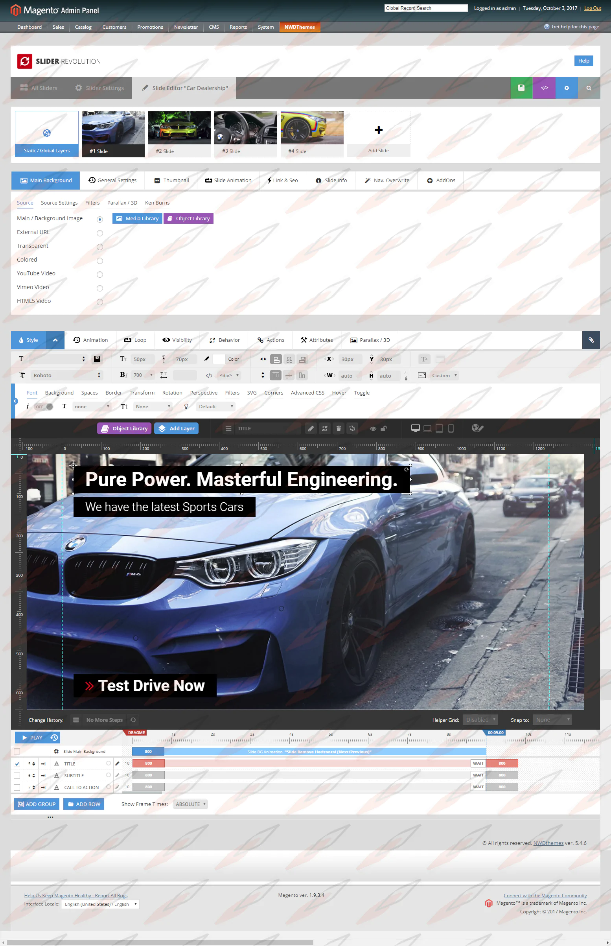Screen dimensions: 611x946
Task: Align layer horizontally center icon
Action: 289,360
